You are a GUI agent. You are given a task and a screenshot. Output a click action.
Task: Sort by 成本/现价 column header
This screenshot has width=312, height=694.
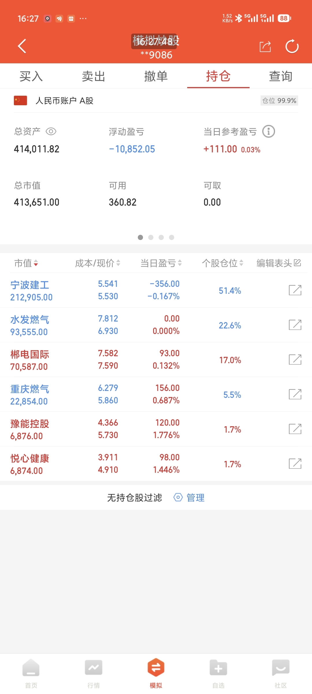point(98,263)
